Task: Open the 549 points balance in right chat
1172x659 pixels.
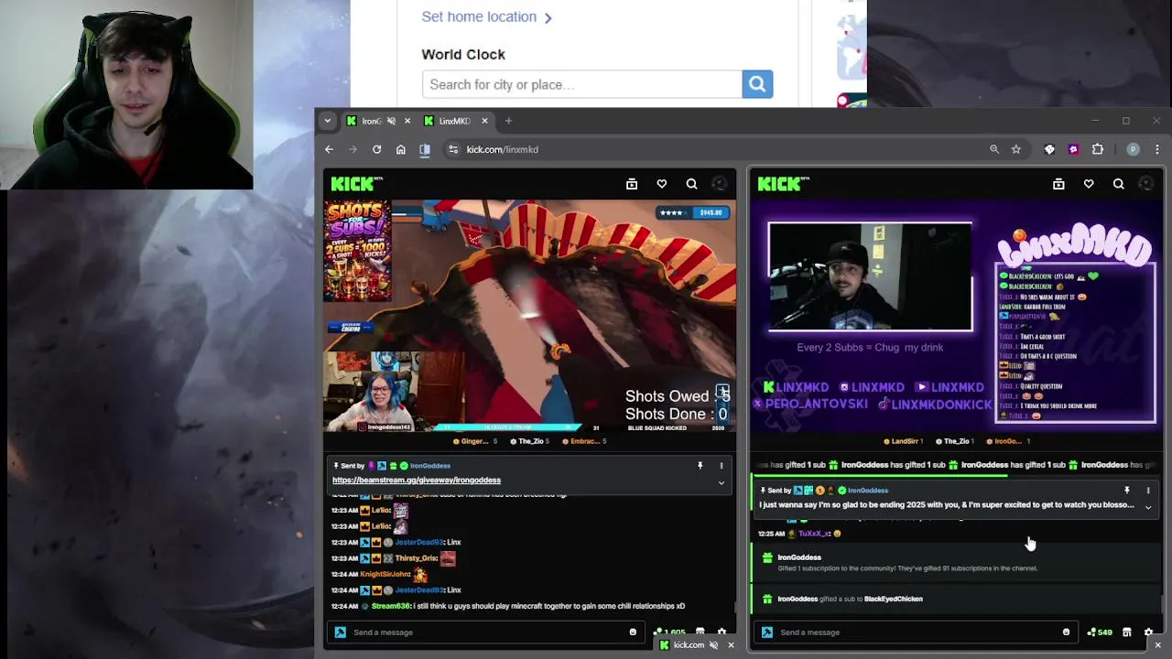Action: click(x=1100, y=632)
